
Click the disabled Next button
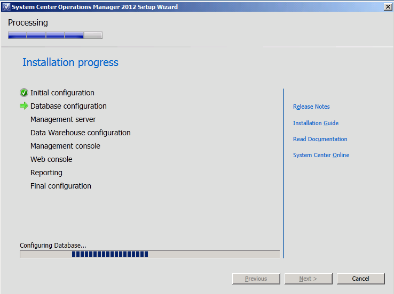pos(309,279)
